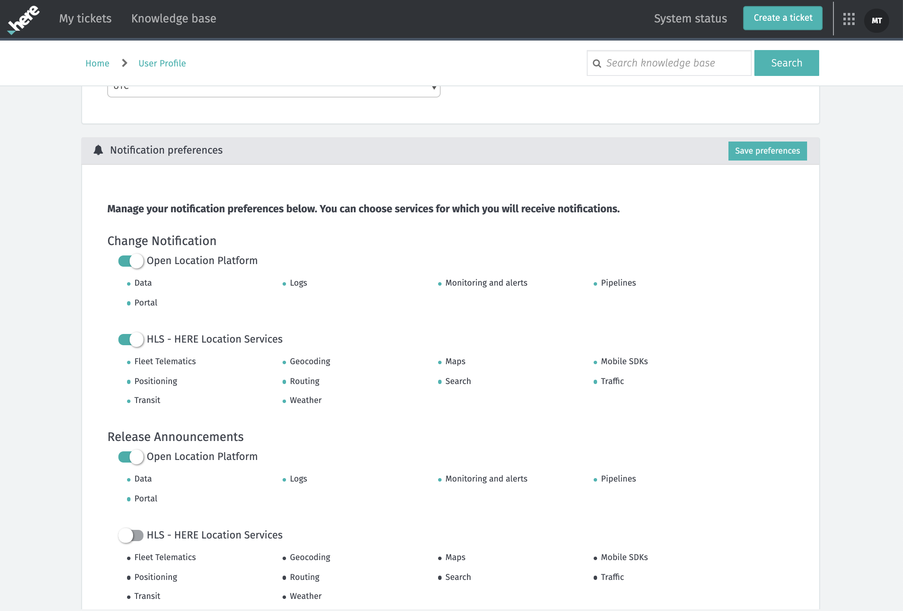Click Routing under Release Announcements
Image resolution: width=903 pixels, height=611 pixels.
tap(305, 577)
